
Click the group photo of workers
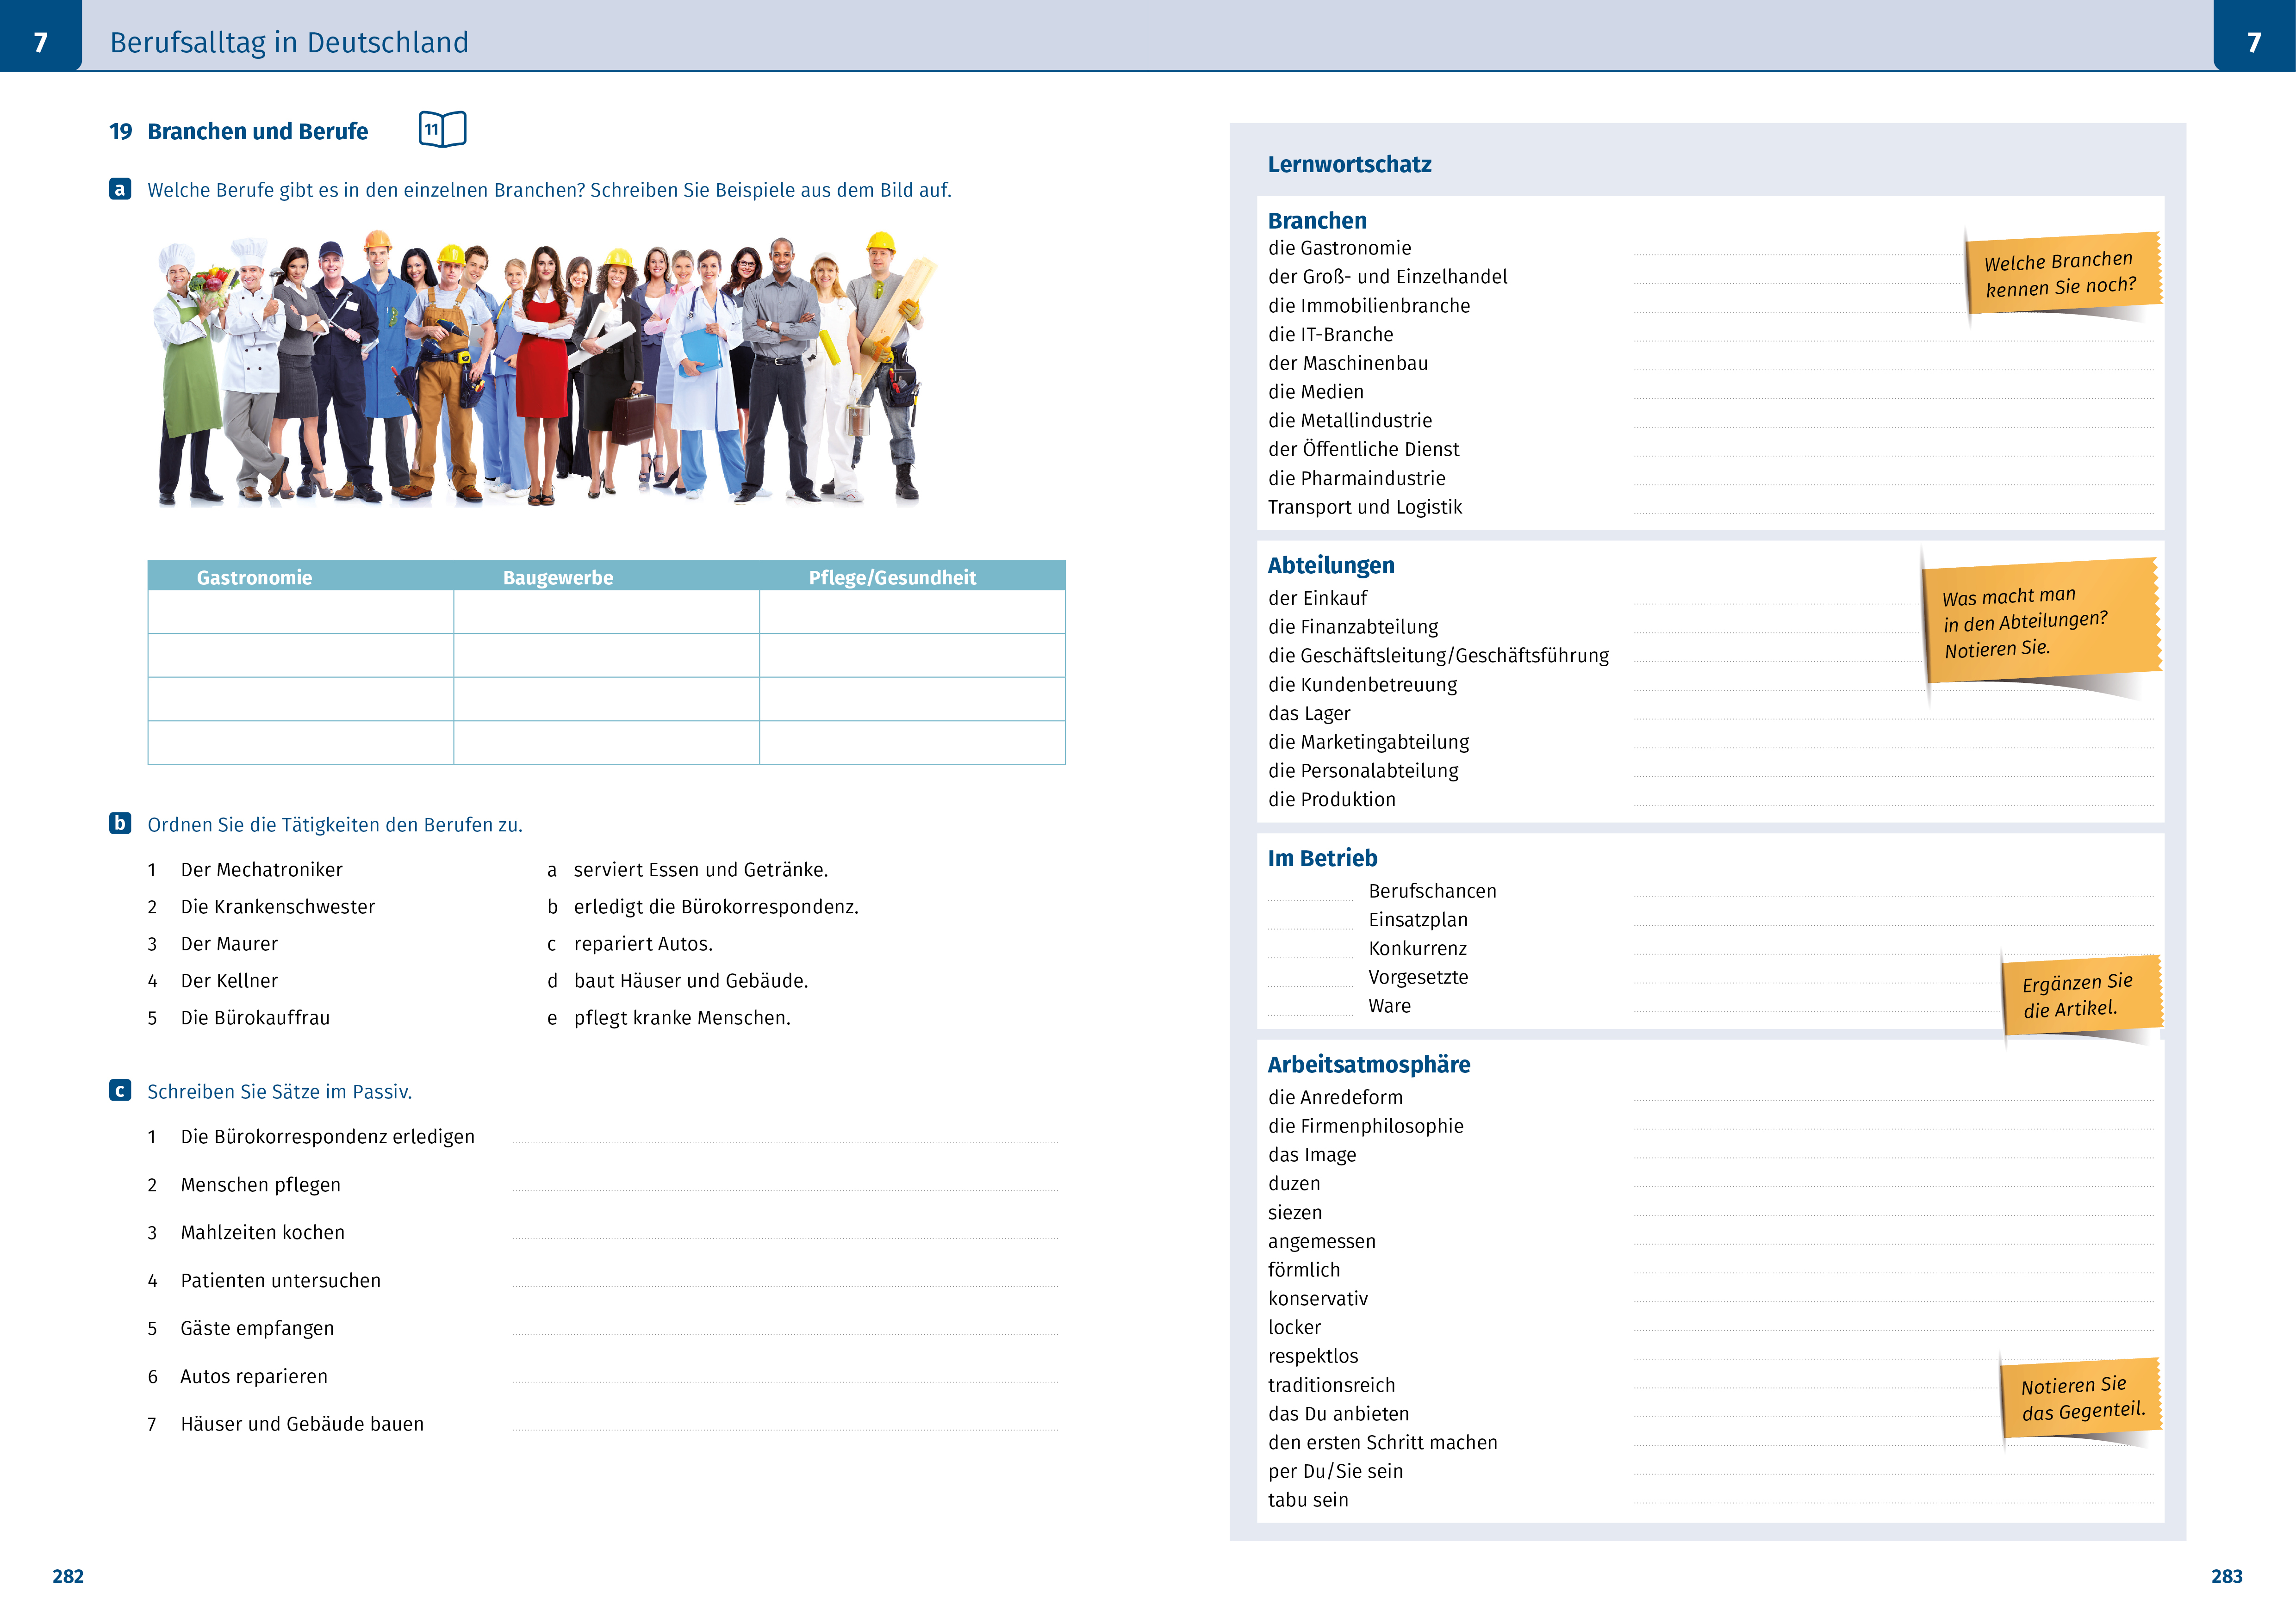[x=545, y=369]
